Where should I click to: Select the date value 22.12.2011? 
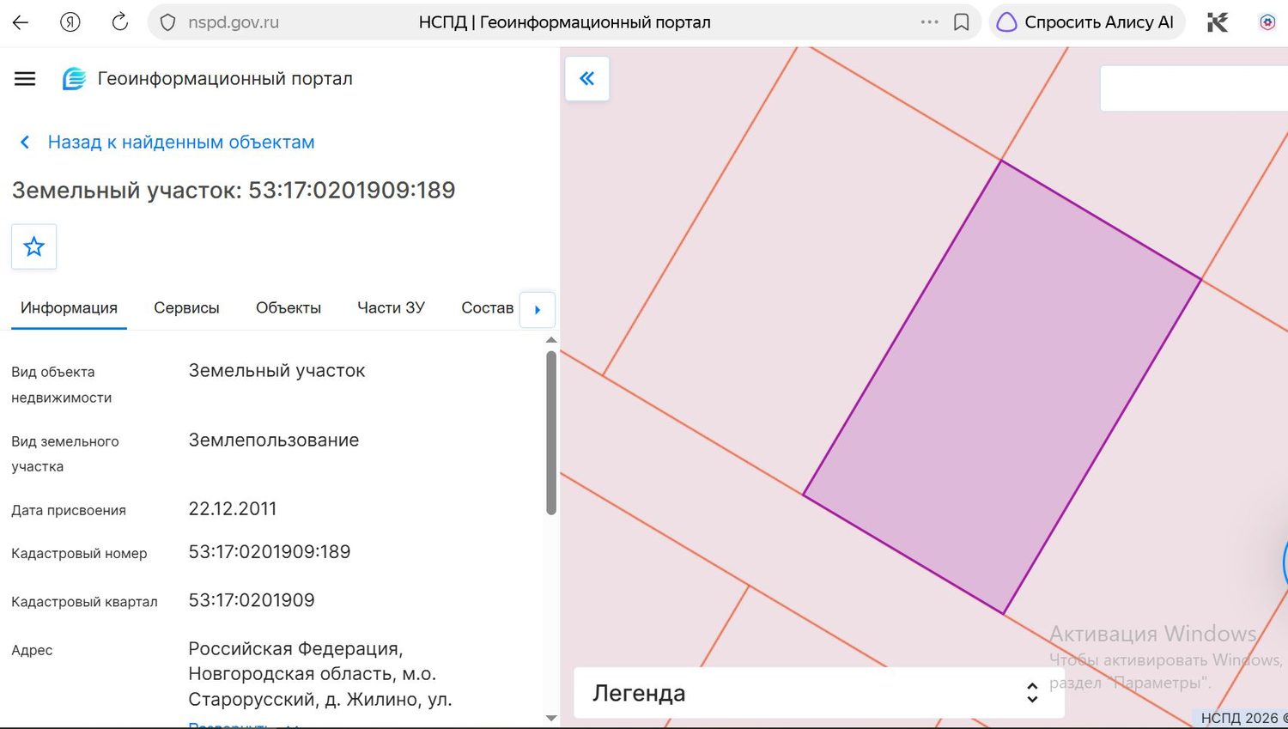pyautogui.click(x=233, y=509)
